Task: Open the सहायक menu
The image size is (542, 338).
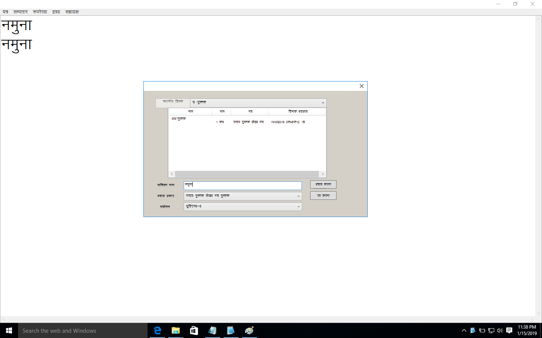Action: [x=72, y=12]
